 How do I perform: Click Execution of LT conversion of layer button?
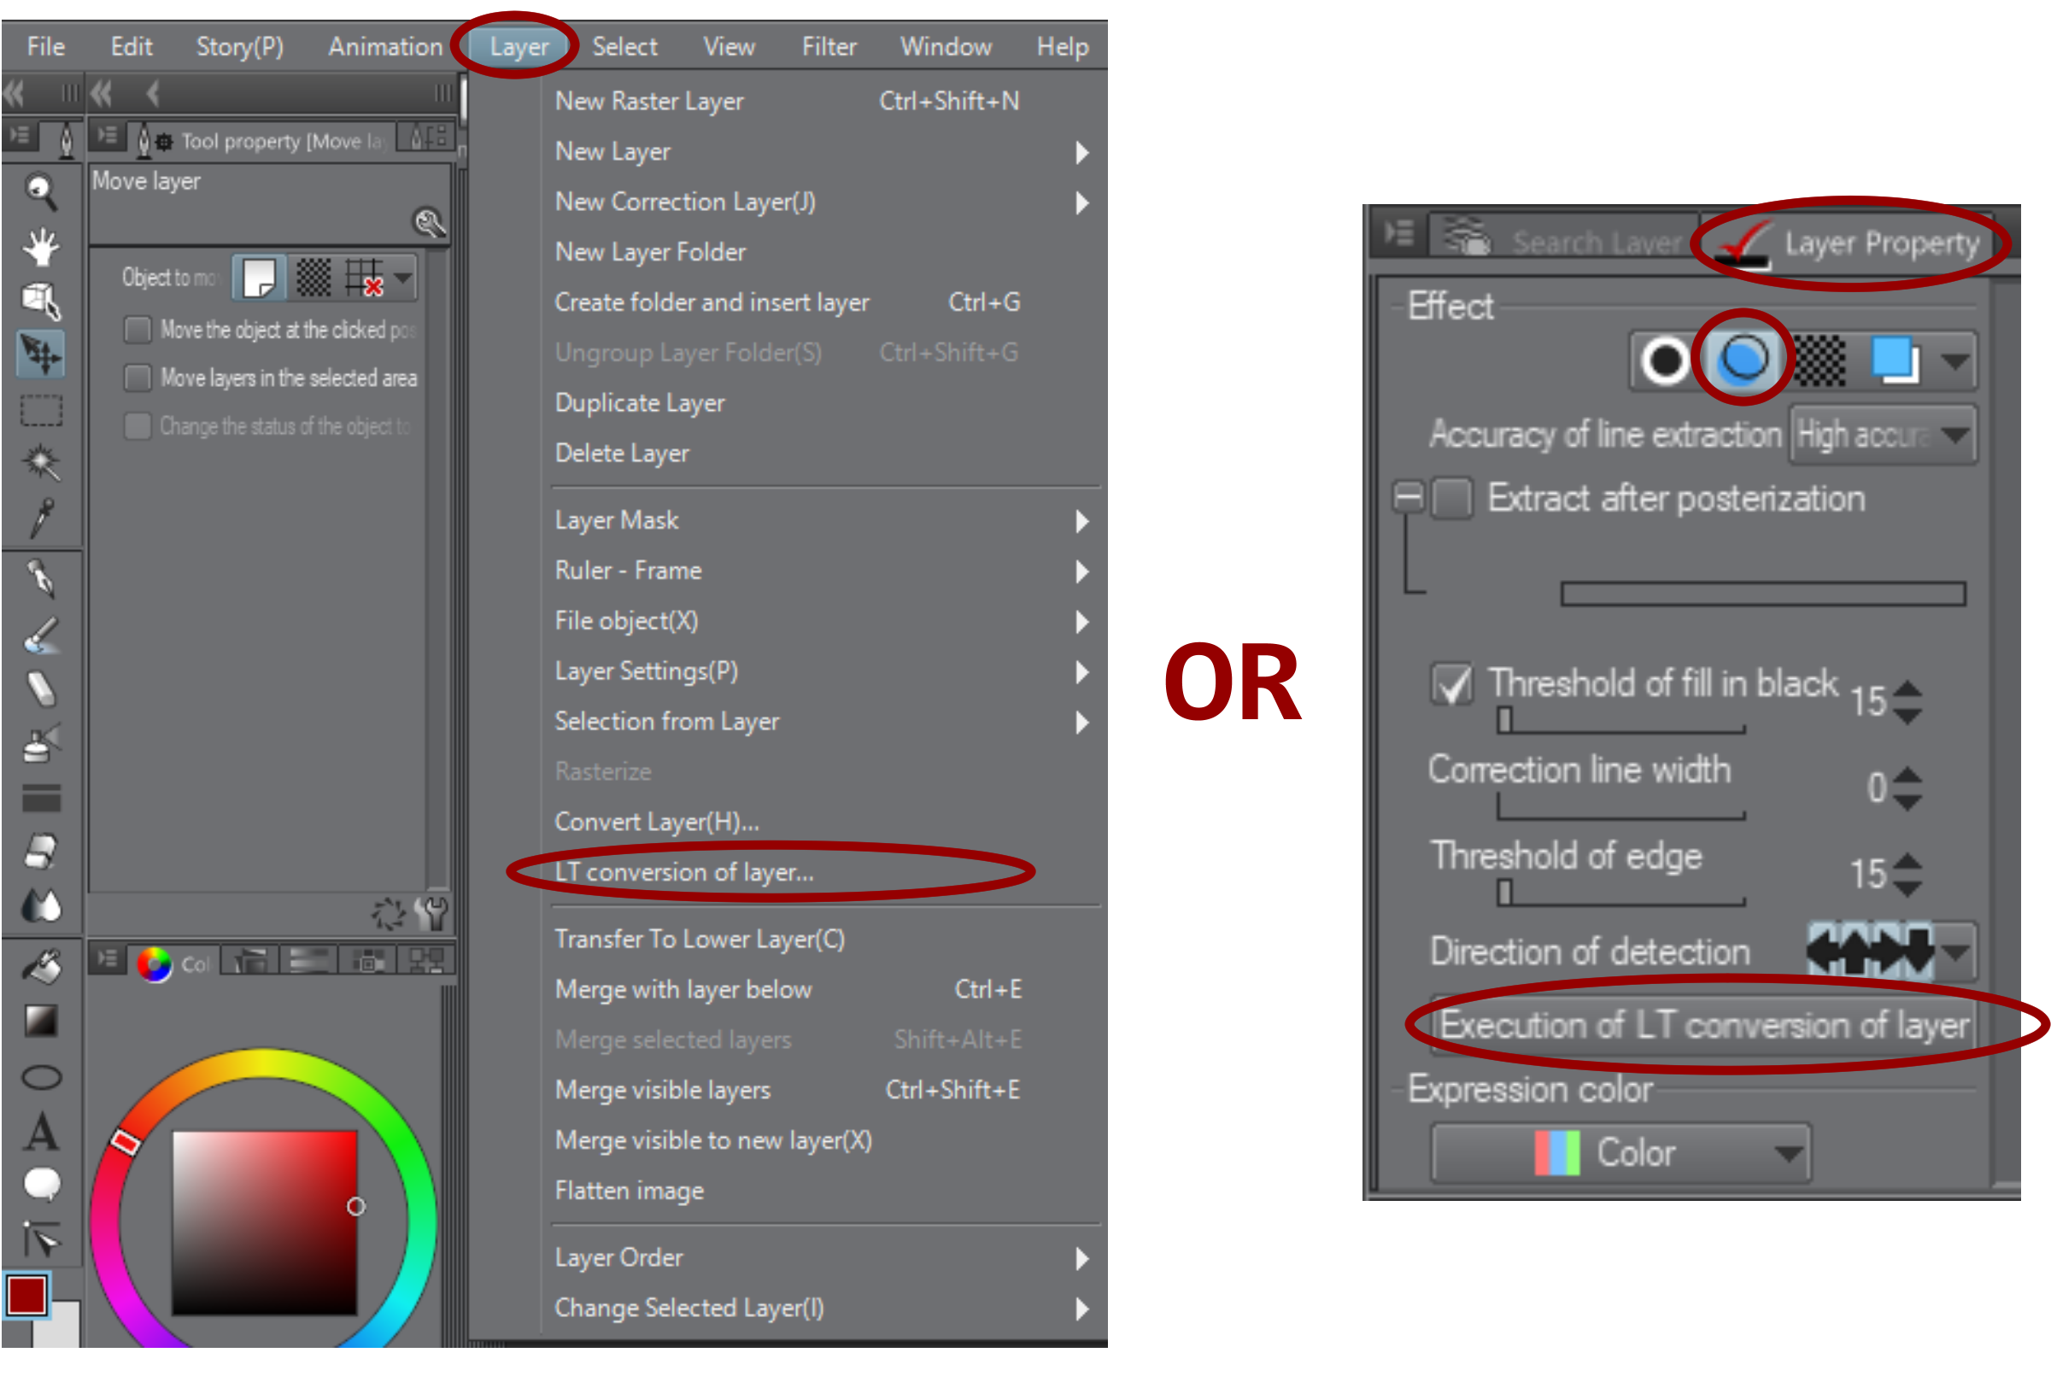[x=1681, y=1026]
